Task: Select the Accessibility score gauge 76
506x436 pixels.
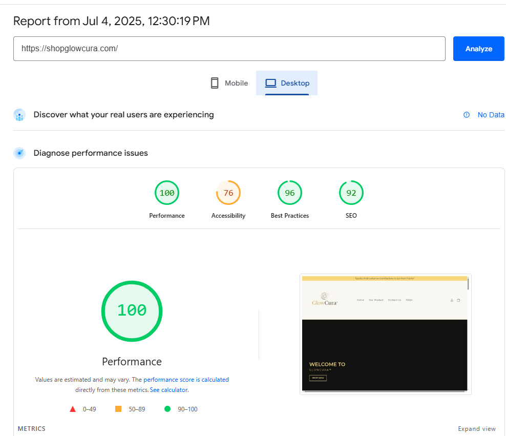Action: (x=228, y=193)
